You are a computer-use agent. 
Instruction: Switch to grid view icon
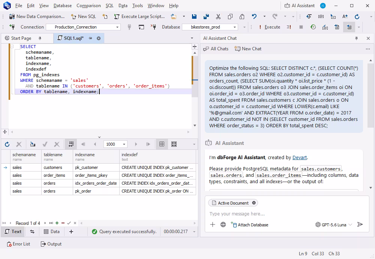pyautogui.click(x=162, y=144)
